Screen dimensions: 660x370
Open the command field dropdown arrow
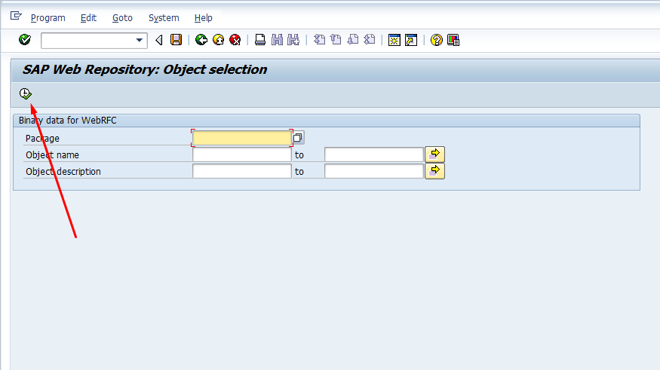pos(140,41)
